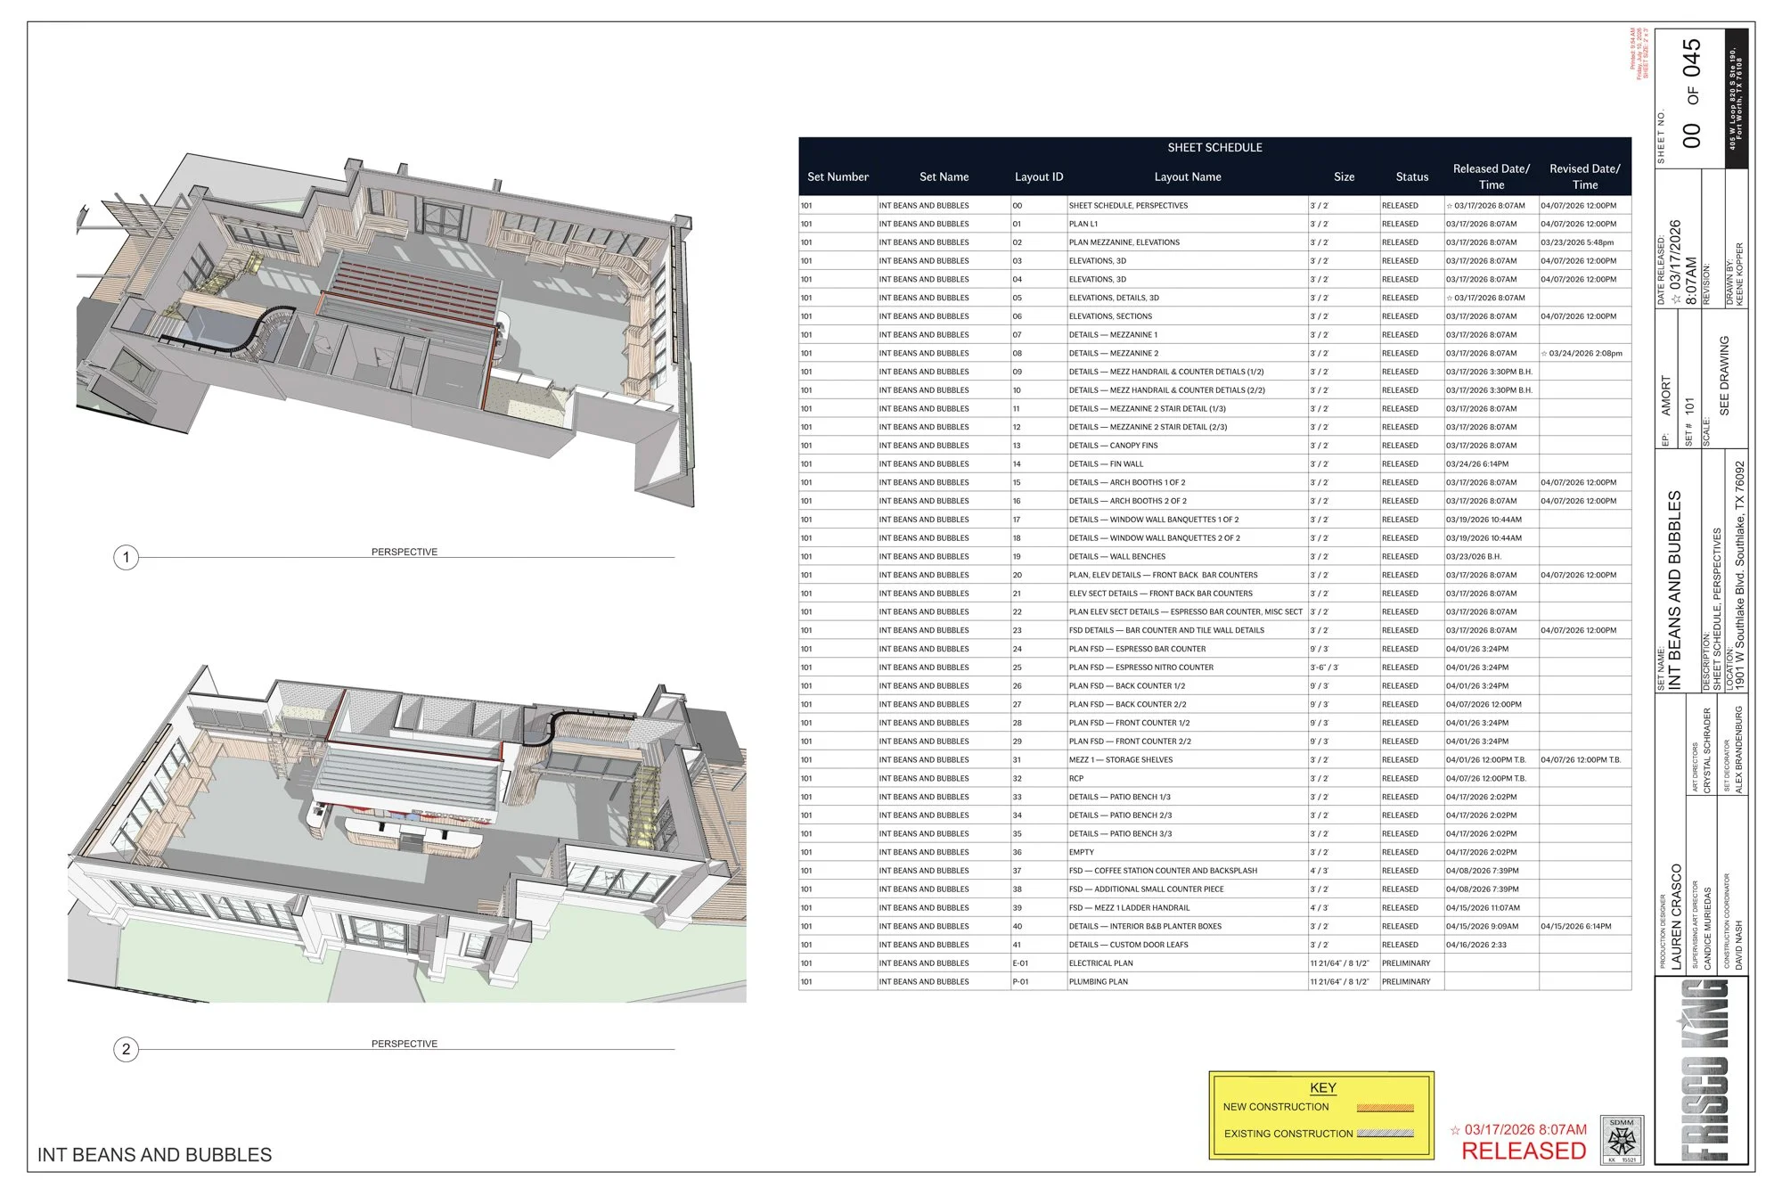Click the orange NEW CONSTRUCTION hatch swatch
Viewport: 1782px width, 1188px height.
click(x=1385, y=1108)
